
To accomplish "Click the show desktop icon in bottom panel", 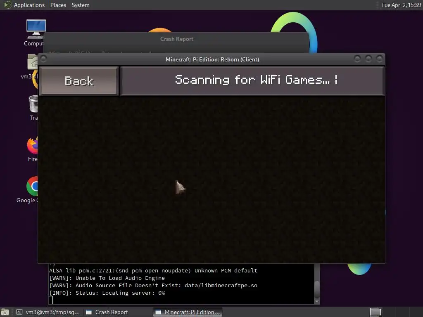I will (x=5, y=312).
